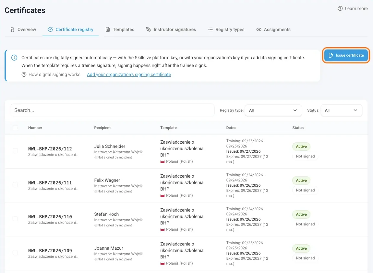
Task: Toggle the select-all checkbox in table header
Action: tap(15, 128)
